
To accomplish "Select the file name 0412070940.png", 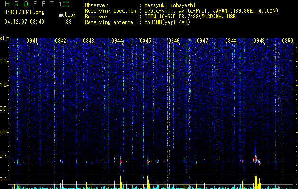I will 24,12.
